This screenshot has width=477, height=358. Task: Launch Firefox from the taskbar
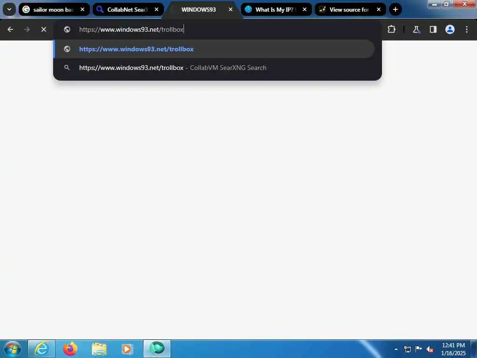pyautogui.click(x=70, y=349)
